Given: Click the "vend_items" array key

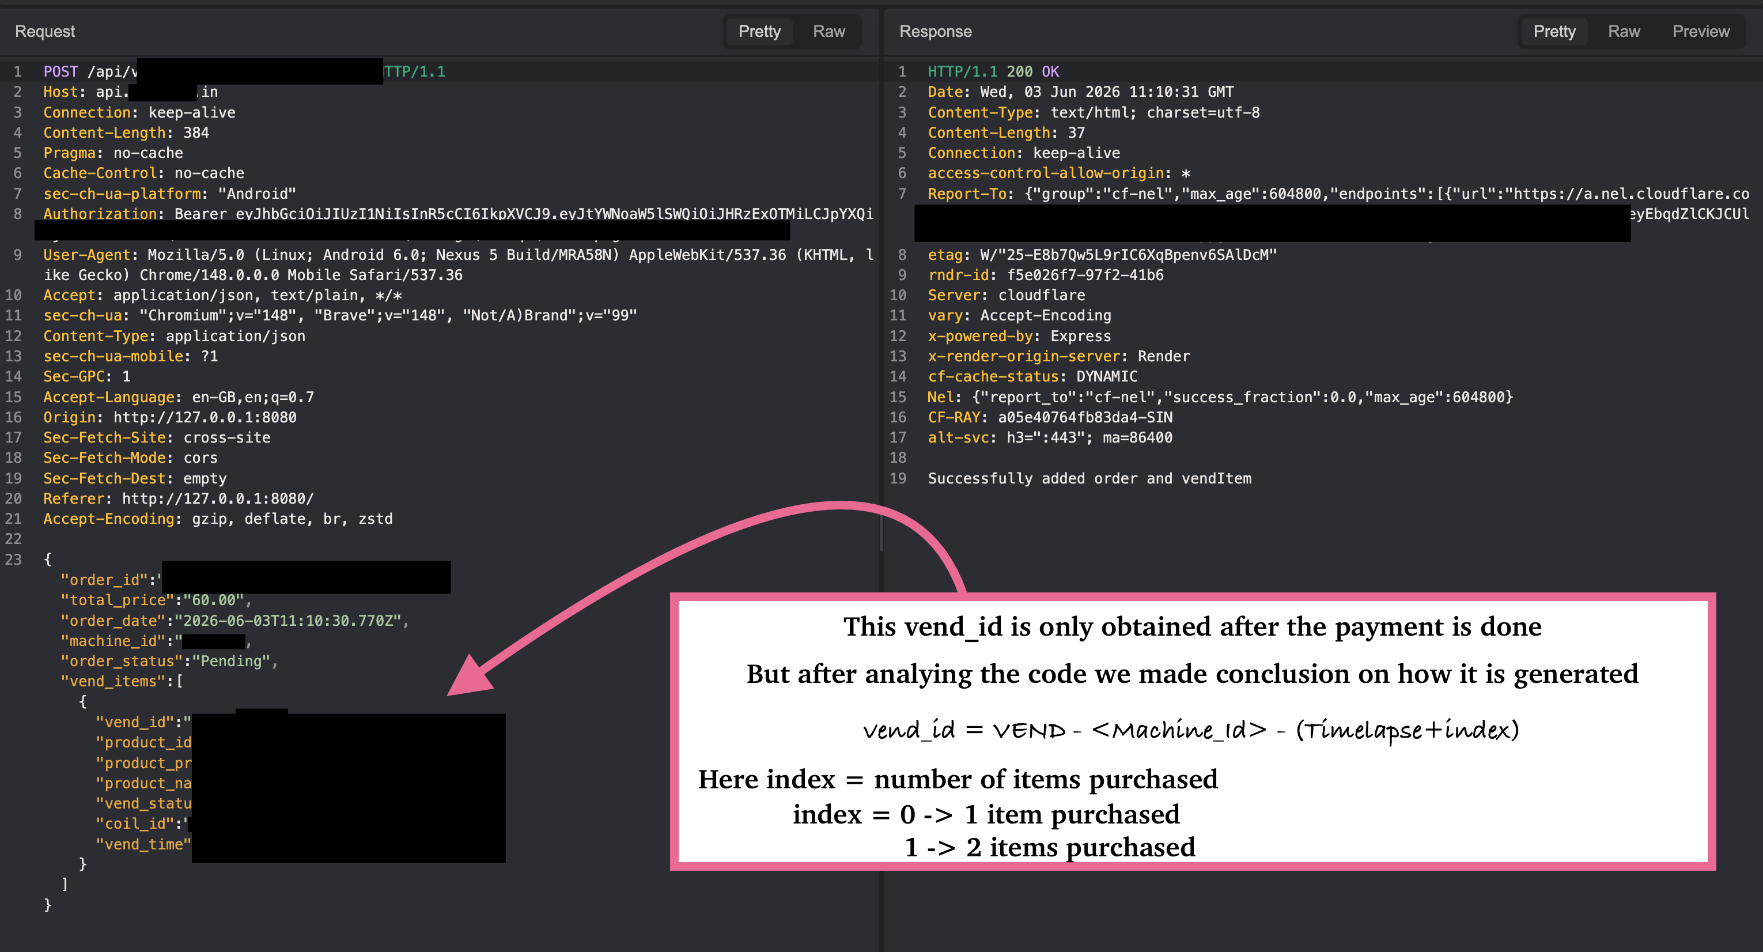Looking at the screenshot, I should [x=113, y=681].
